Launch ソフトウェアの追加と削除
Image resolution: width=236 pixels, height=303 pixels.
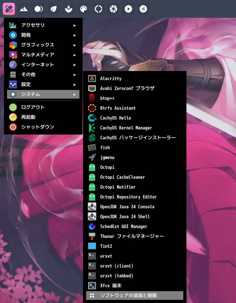pos(135,295)
